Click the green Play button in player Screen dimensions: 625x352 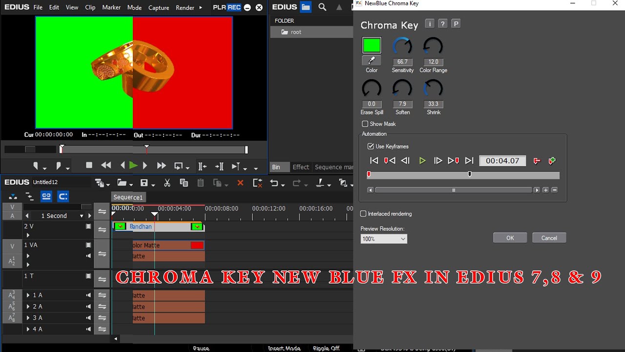pos(133,166)
